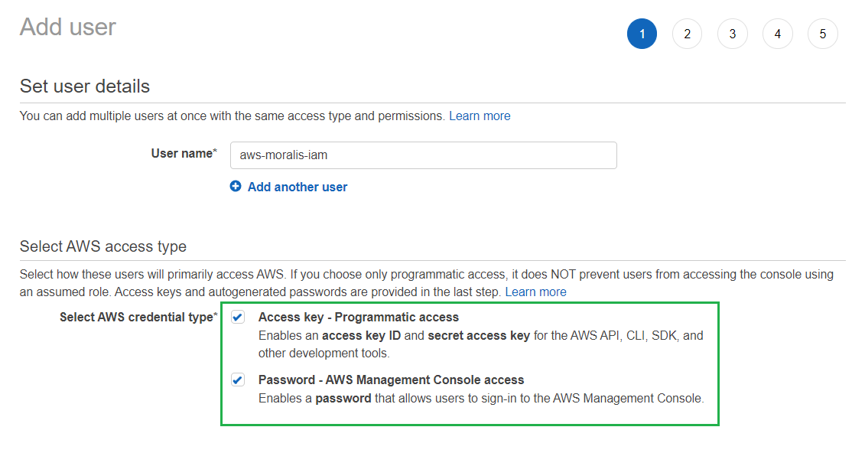Open Learn more about adding multiple users
This screenshot has width=865, height=453.
coord(480,116)
